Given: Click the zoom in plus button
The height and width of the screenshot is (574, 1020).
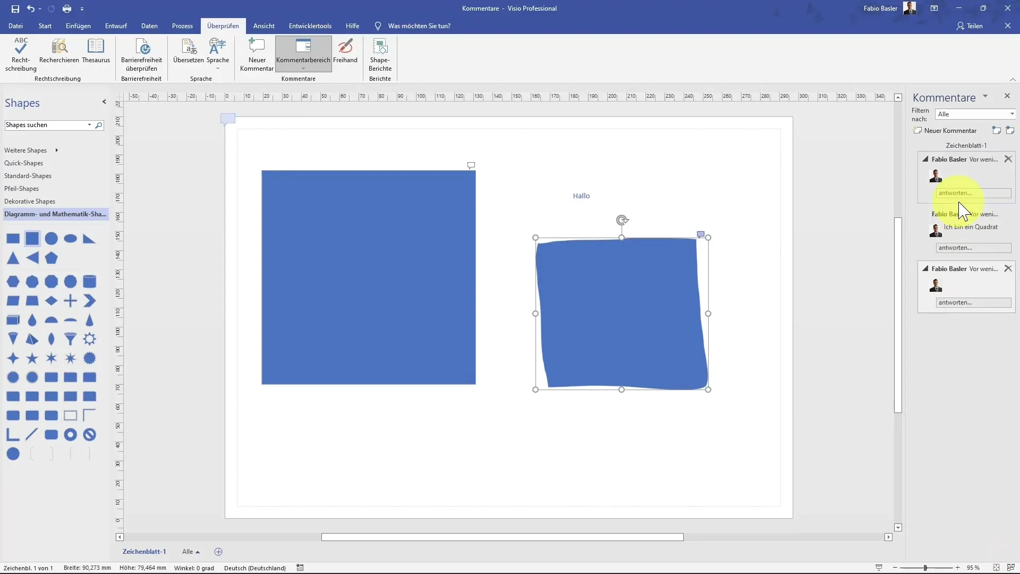Looking at the screenshot, I should (957, 568).
